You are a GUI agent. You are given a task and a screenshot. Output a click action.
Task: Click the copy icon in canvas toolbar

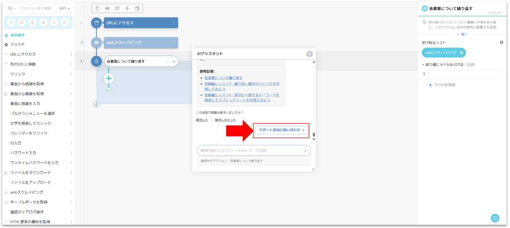pyautogui.click(x=97, y=8)
